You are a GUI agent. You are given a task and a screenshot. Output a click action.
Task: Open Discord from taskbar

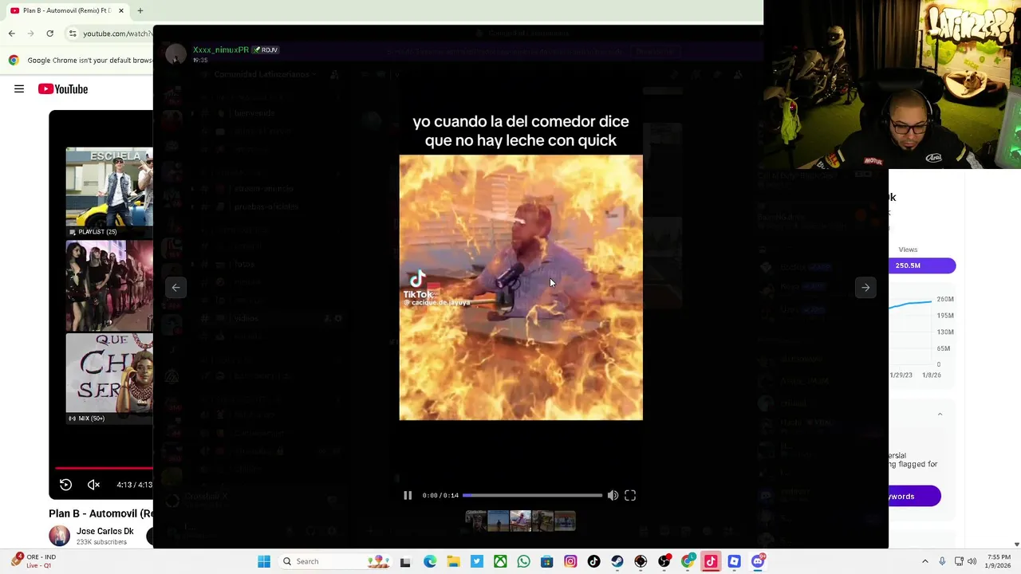[758, 561]
